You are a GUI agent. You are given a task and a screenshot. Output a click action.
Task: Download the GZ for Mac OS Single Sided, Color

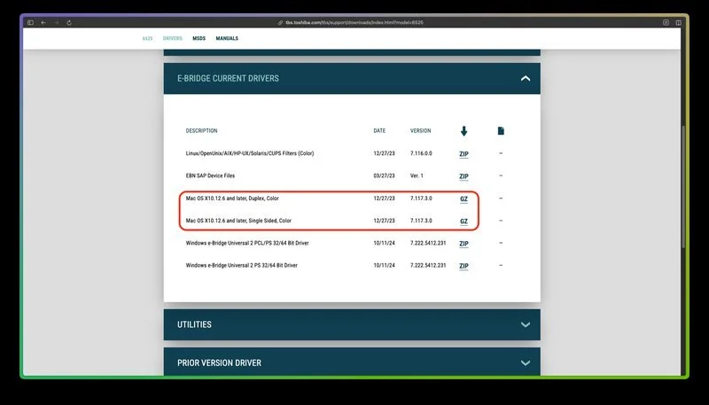tap(464, 222)
